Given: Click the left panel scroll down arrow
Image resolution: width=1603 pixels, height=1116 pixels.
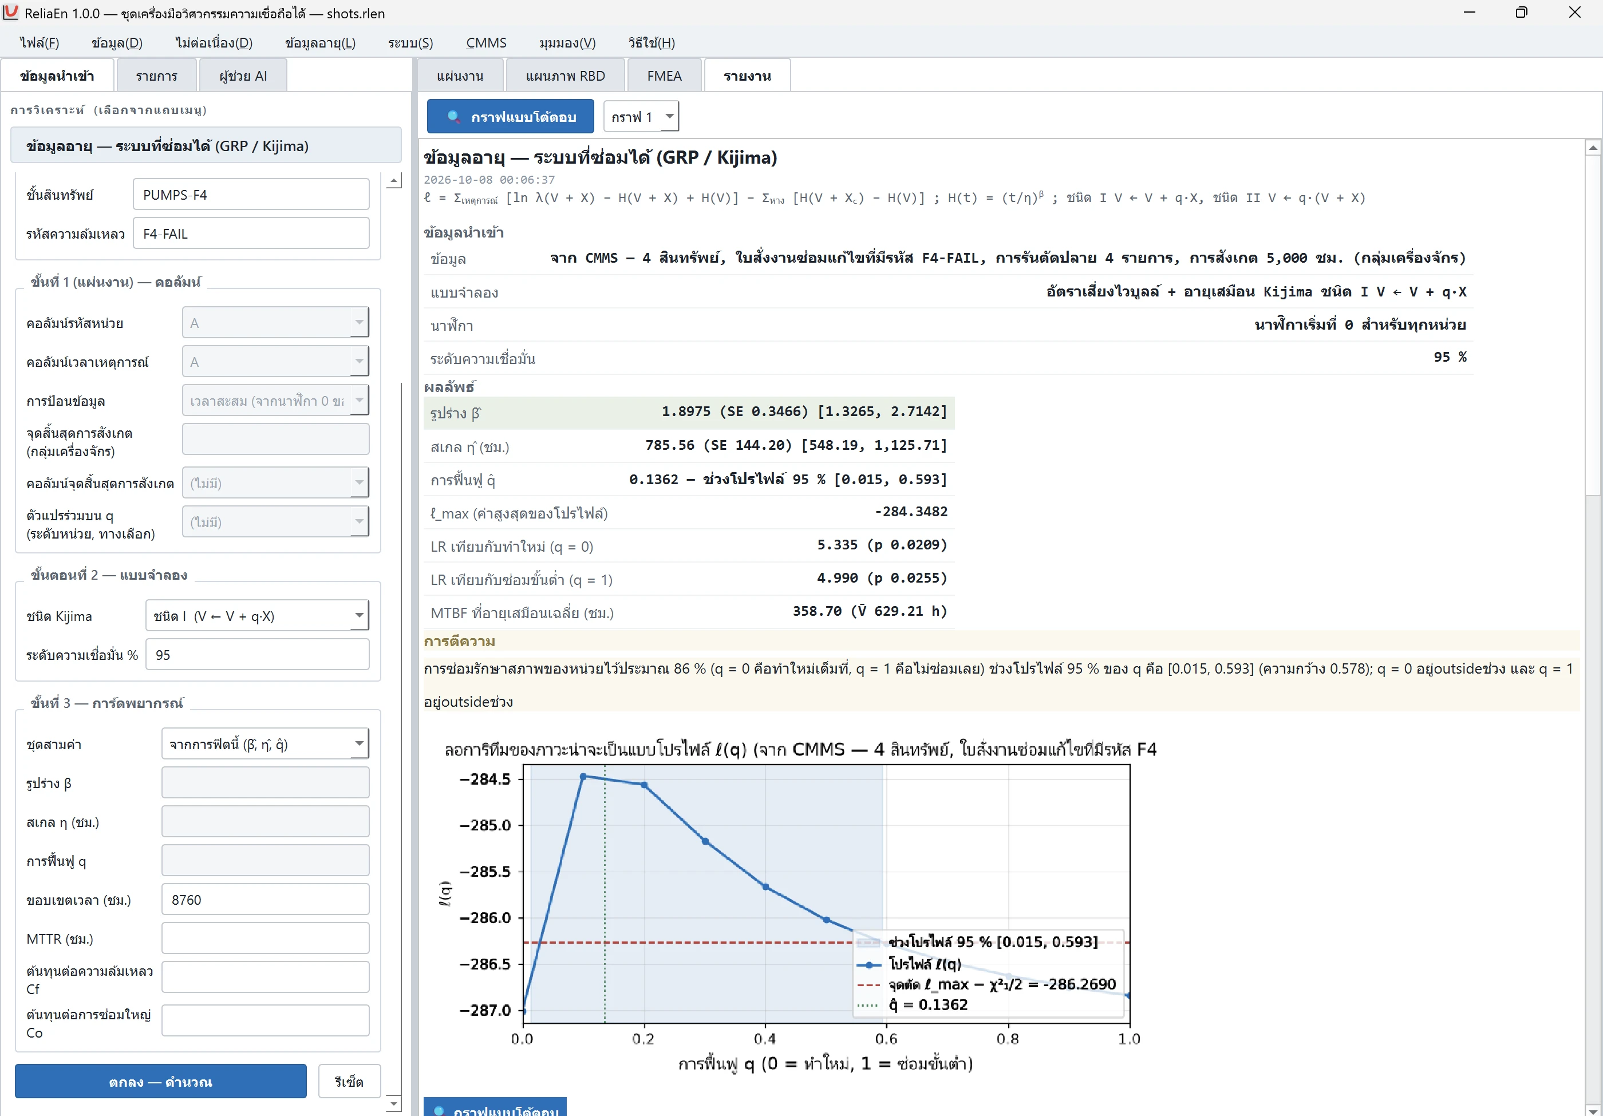Looking at the screenshot, I should point(394,1103).
